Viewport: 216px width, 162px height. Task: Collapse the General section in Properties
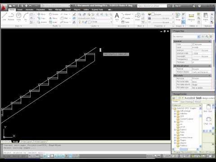(210, 41)
